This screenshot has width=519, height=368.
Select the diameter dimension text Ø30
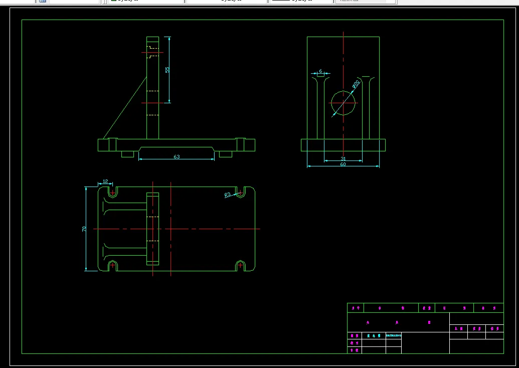356,84
